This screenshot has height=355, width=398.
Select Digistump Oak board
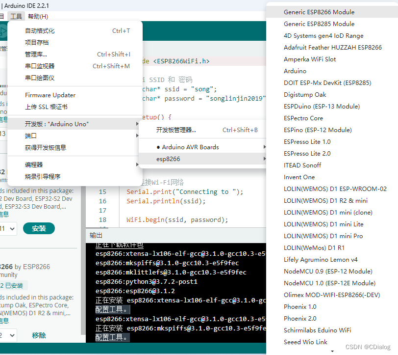click(x=332, y=95)
